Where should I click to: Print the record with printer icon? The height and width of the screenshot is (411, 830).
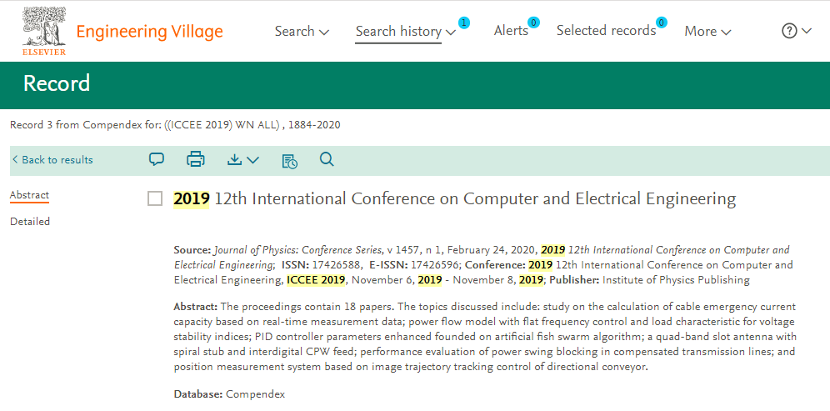[x=195, y=159]
